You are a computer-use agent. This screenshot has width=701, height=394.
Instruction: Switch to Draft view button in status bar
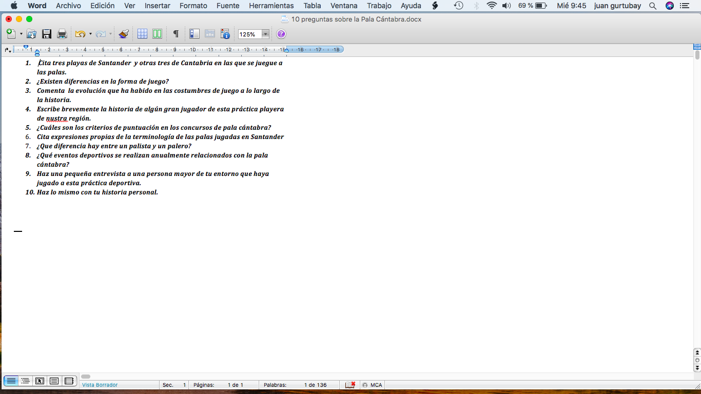[x=11, y=381]
